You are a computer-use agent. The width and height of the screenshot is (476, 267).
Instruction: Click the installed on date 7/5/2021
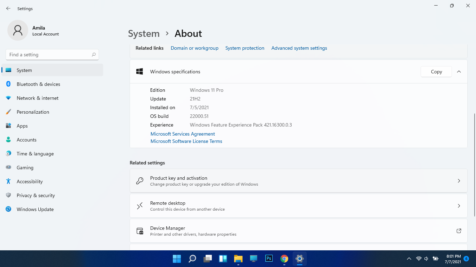click(199, 107)
